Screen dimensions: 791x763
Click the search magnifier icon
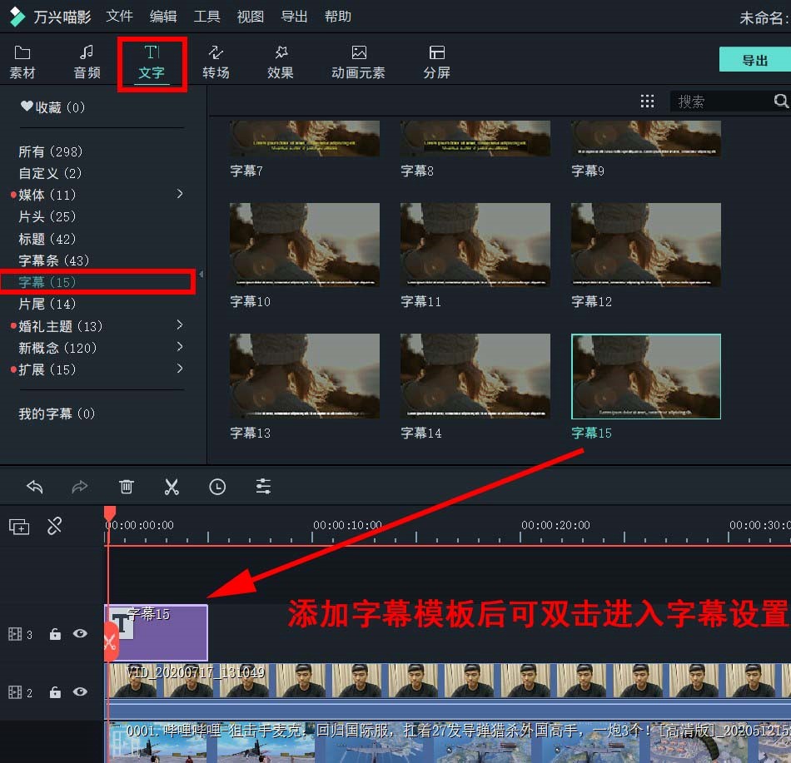pyautogui.click(x=781, y=101)
